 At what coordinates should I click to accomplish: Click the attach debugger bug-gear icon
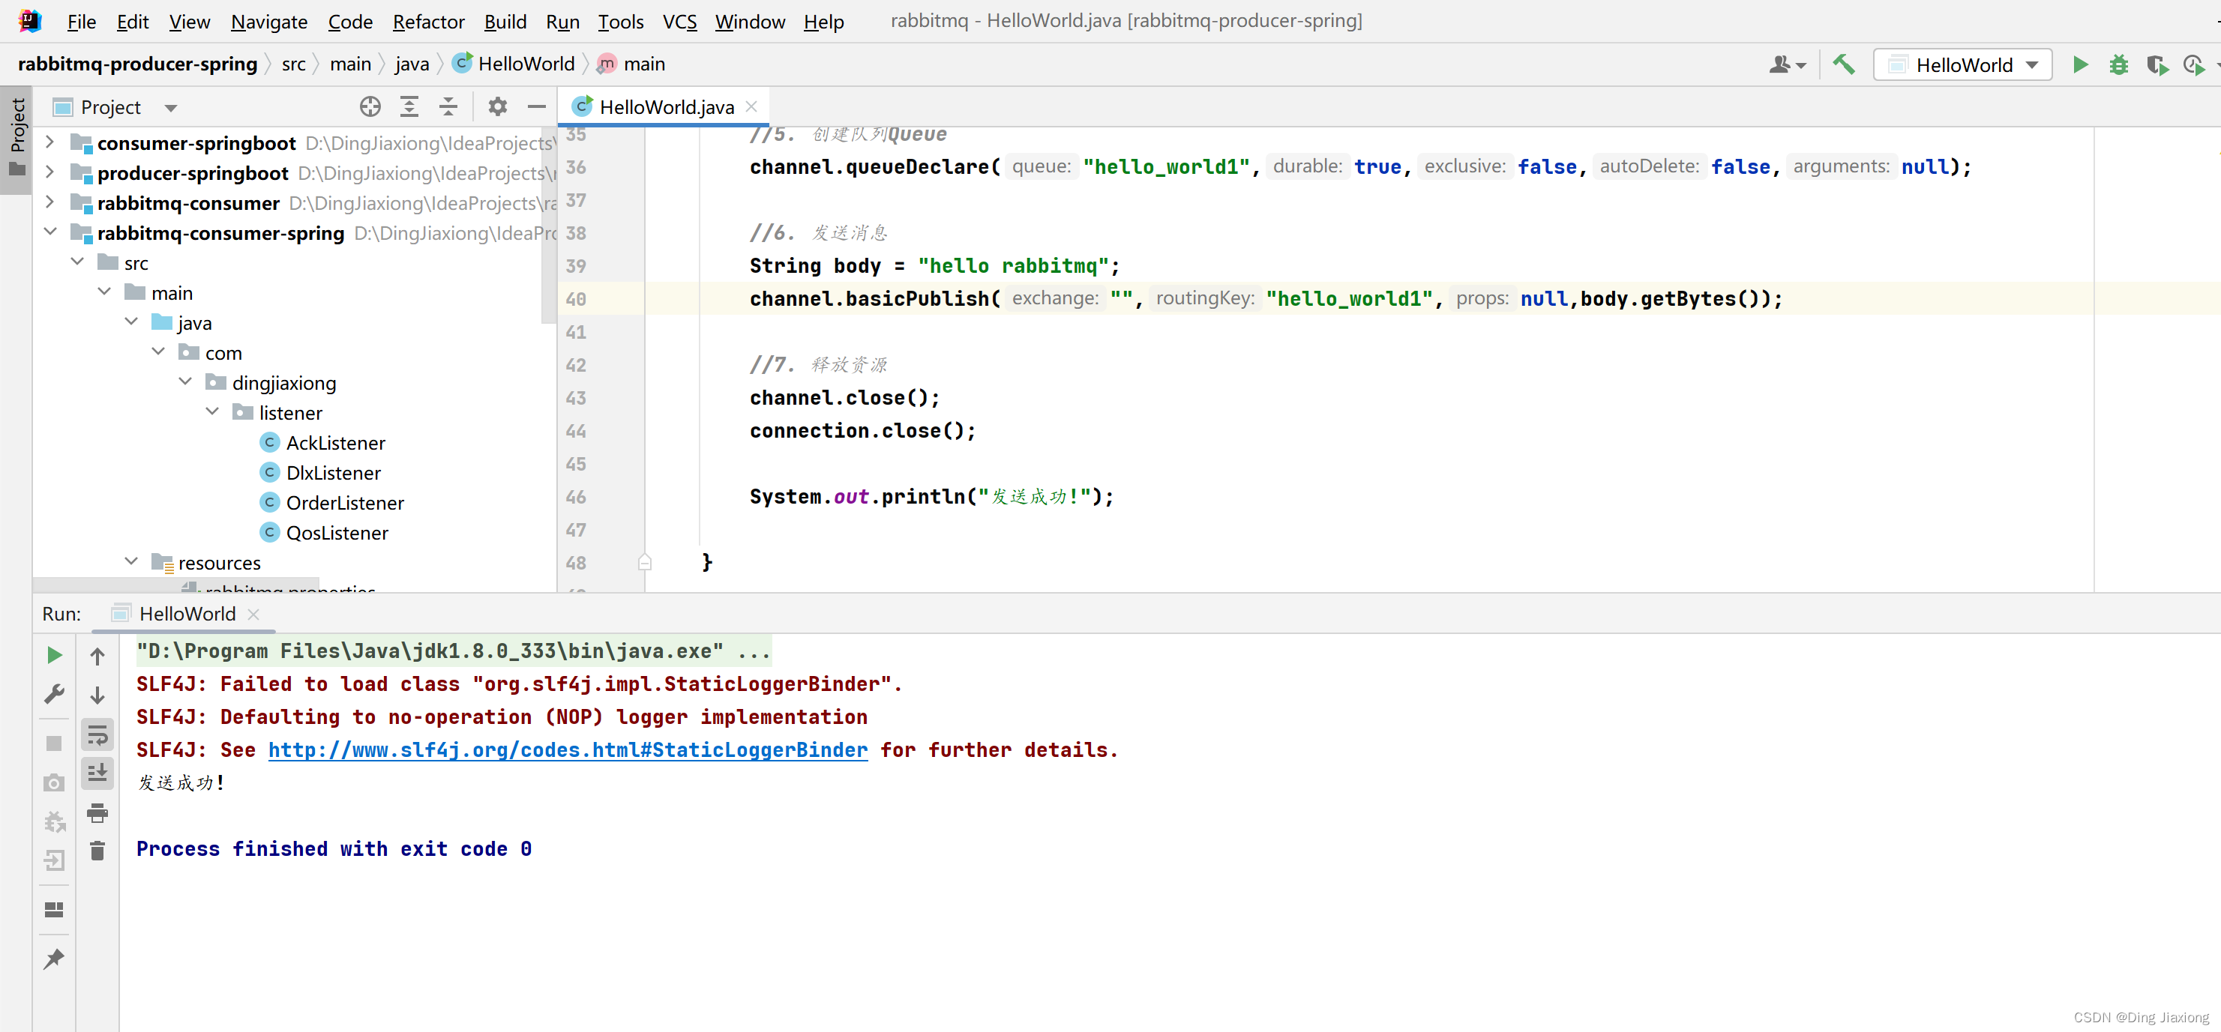click(53, 822)
